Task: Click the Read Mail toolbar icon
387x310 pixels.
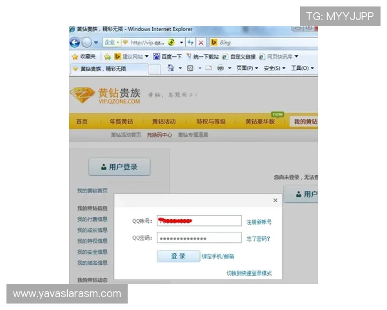Action: coord(208,68)
